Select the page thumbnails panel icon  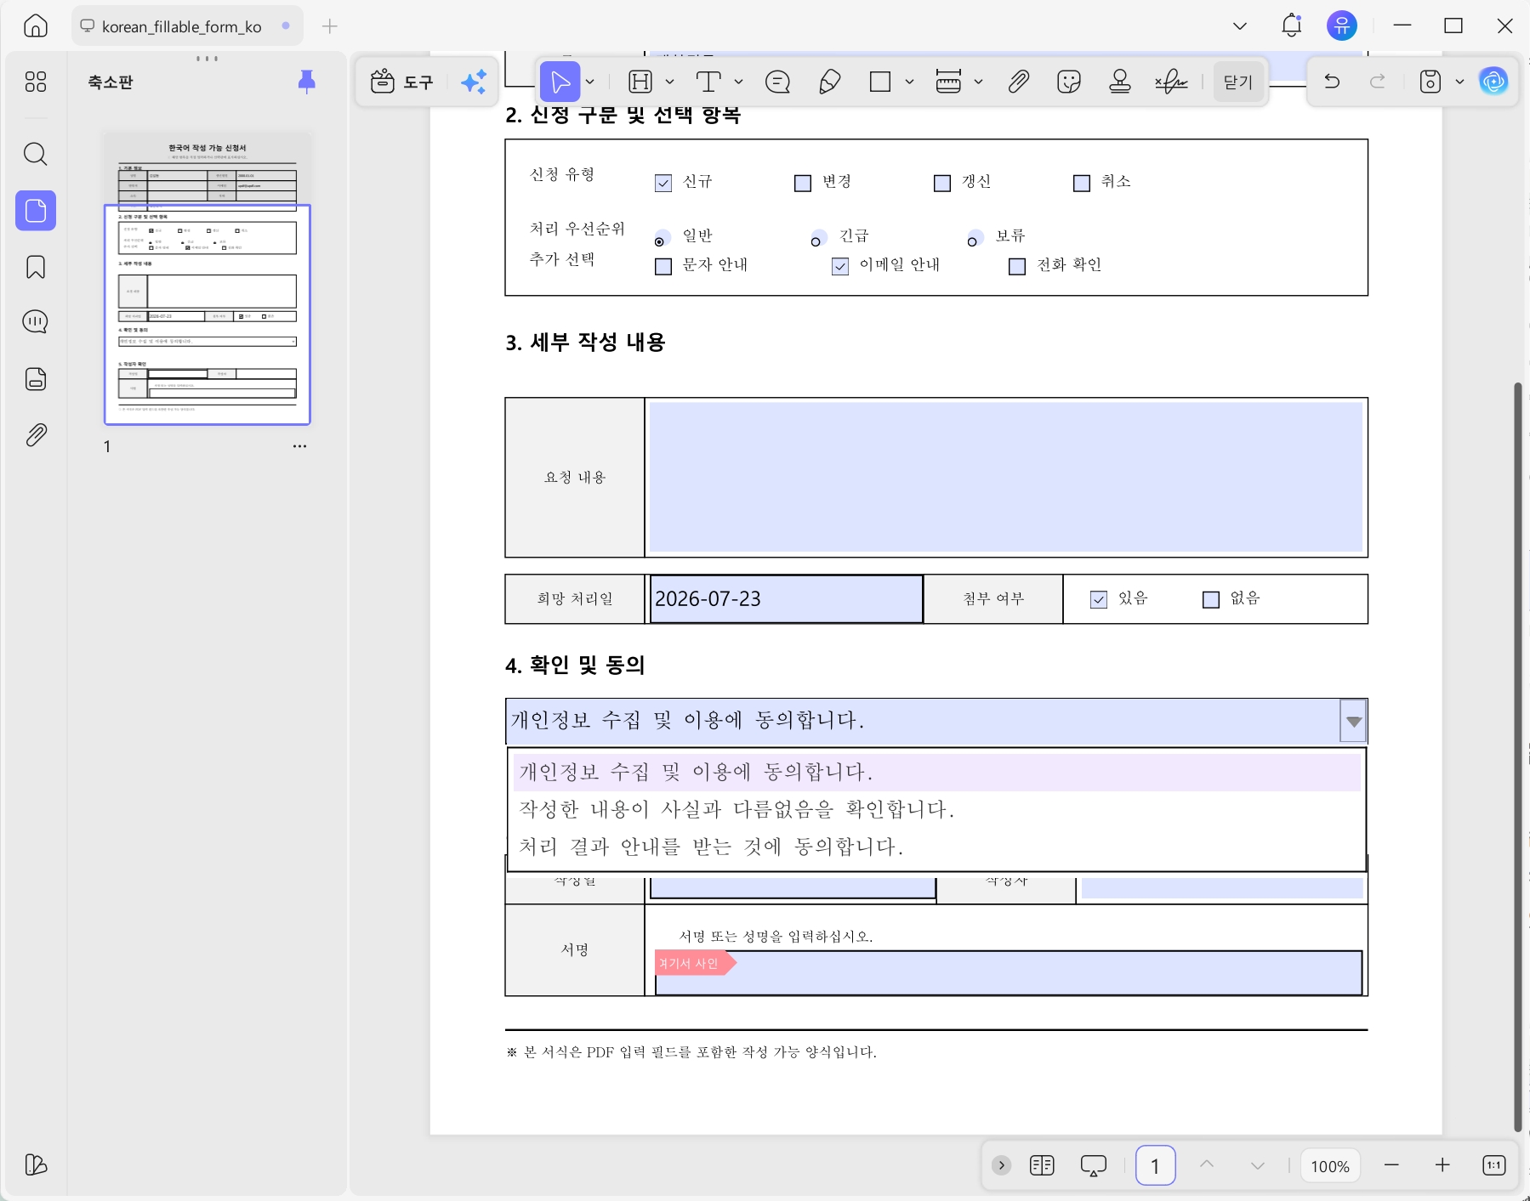tap(35, 210)
